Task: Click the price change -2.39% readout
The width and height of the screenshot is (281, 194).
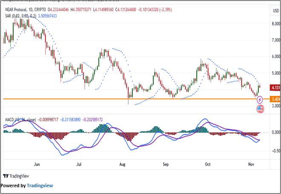Action: click(166, 9)
